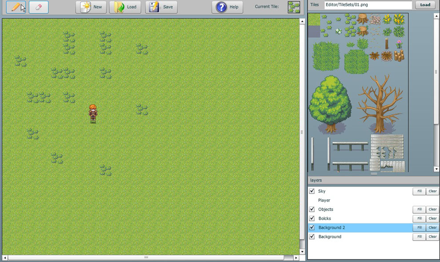
Task: Toggle the Sky layer checkbox
Action: coord(312,191)
